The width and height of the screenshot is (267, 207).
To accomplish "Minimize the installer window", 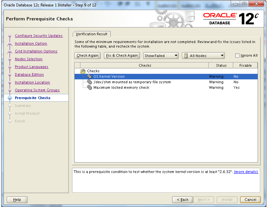I will pyautogui.click(x=235, y=4).
